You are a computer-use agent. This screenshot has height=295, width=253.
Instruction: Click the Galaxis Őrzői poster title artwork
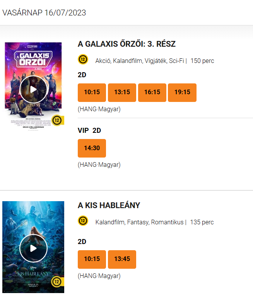(x=33, y=59)
